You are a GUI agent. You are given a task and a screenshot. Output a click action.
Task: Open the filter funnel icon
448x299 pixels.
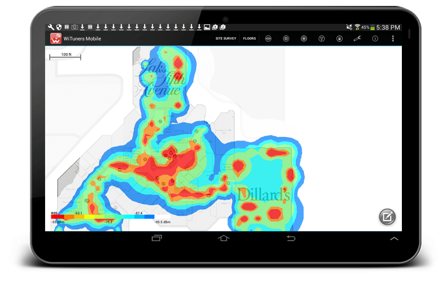point(322,39)
